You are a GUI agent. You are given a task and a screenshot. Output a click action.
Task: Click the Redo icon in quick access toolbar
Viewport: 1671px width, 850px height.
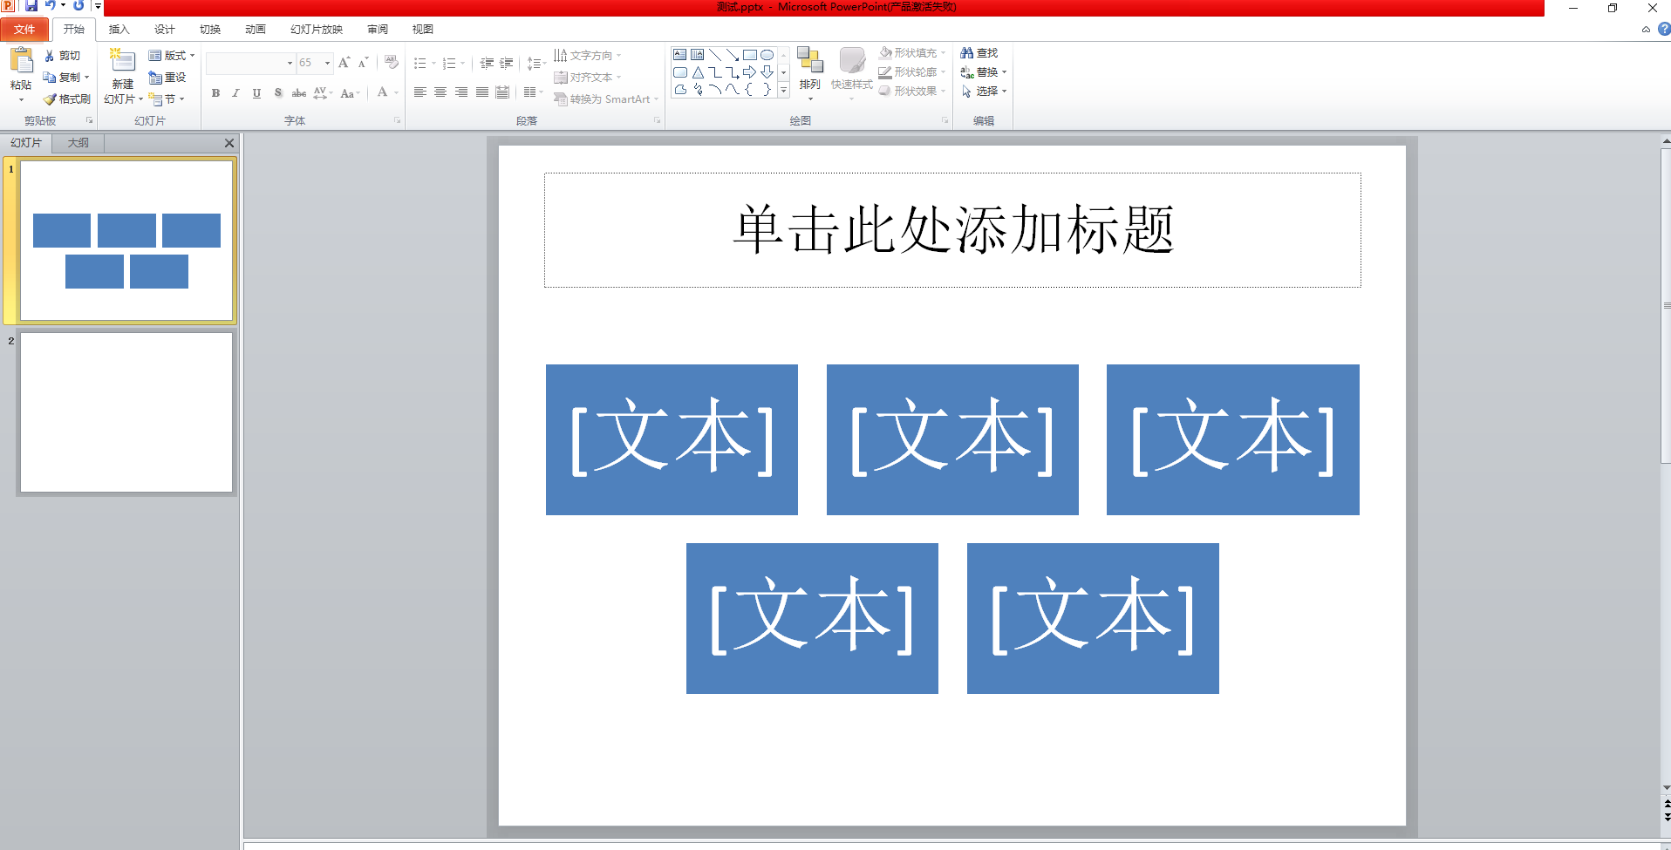[x=78, y=5]
